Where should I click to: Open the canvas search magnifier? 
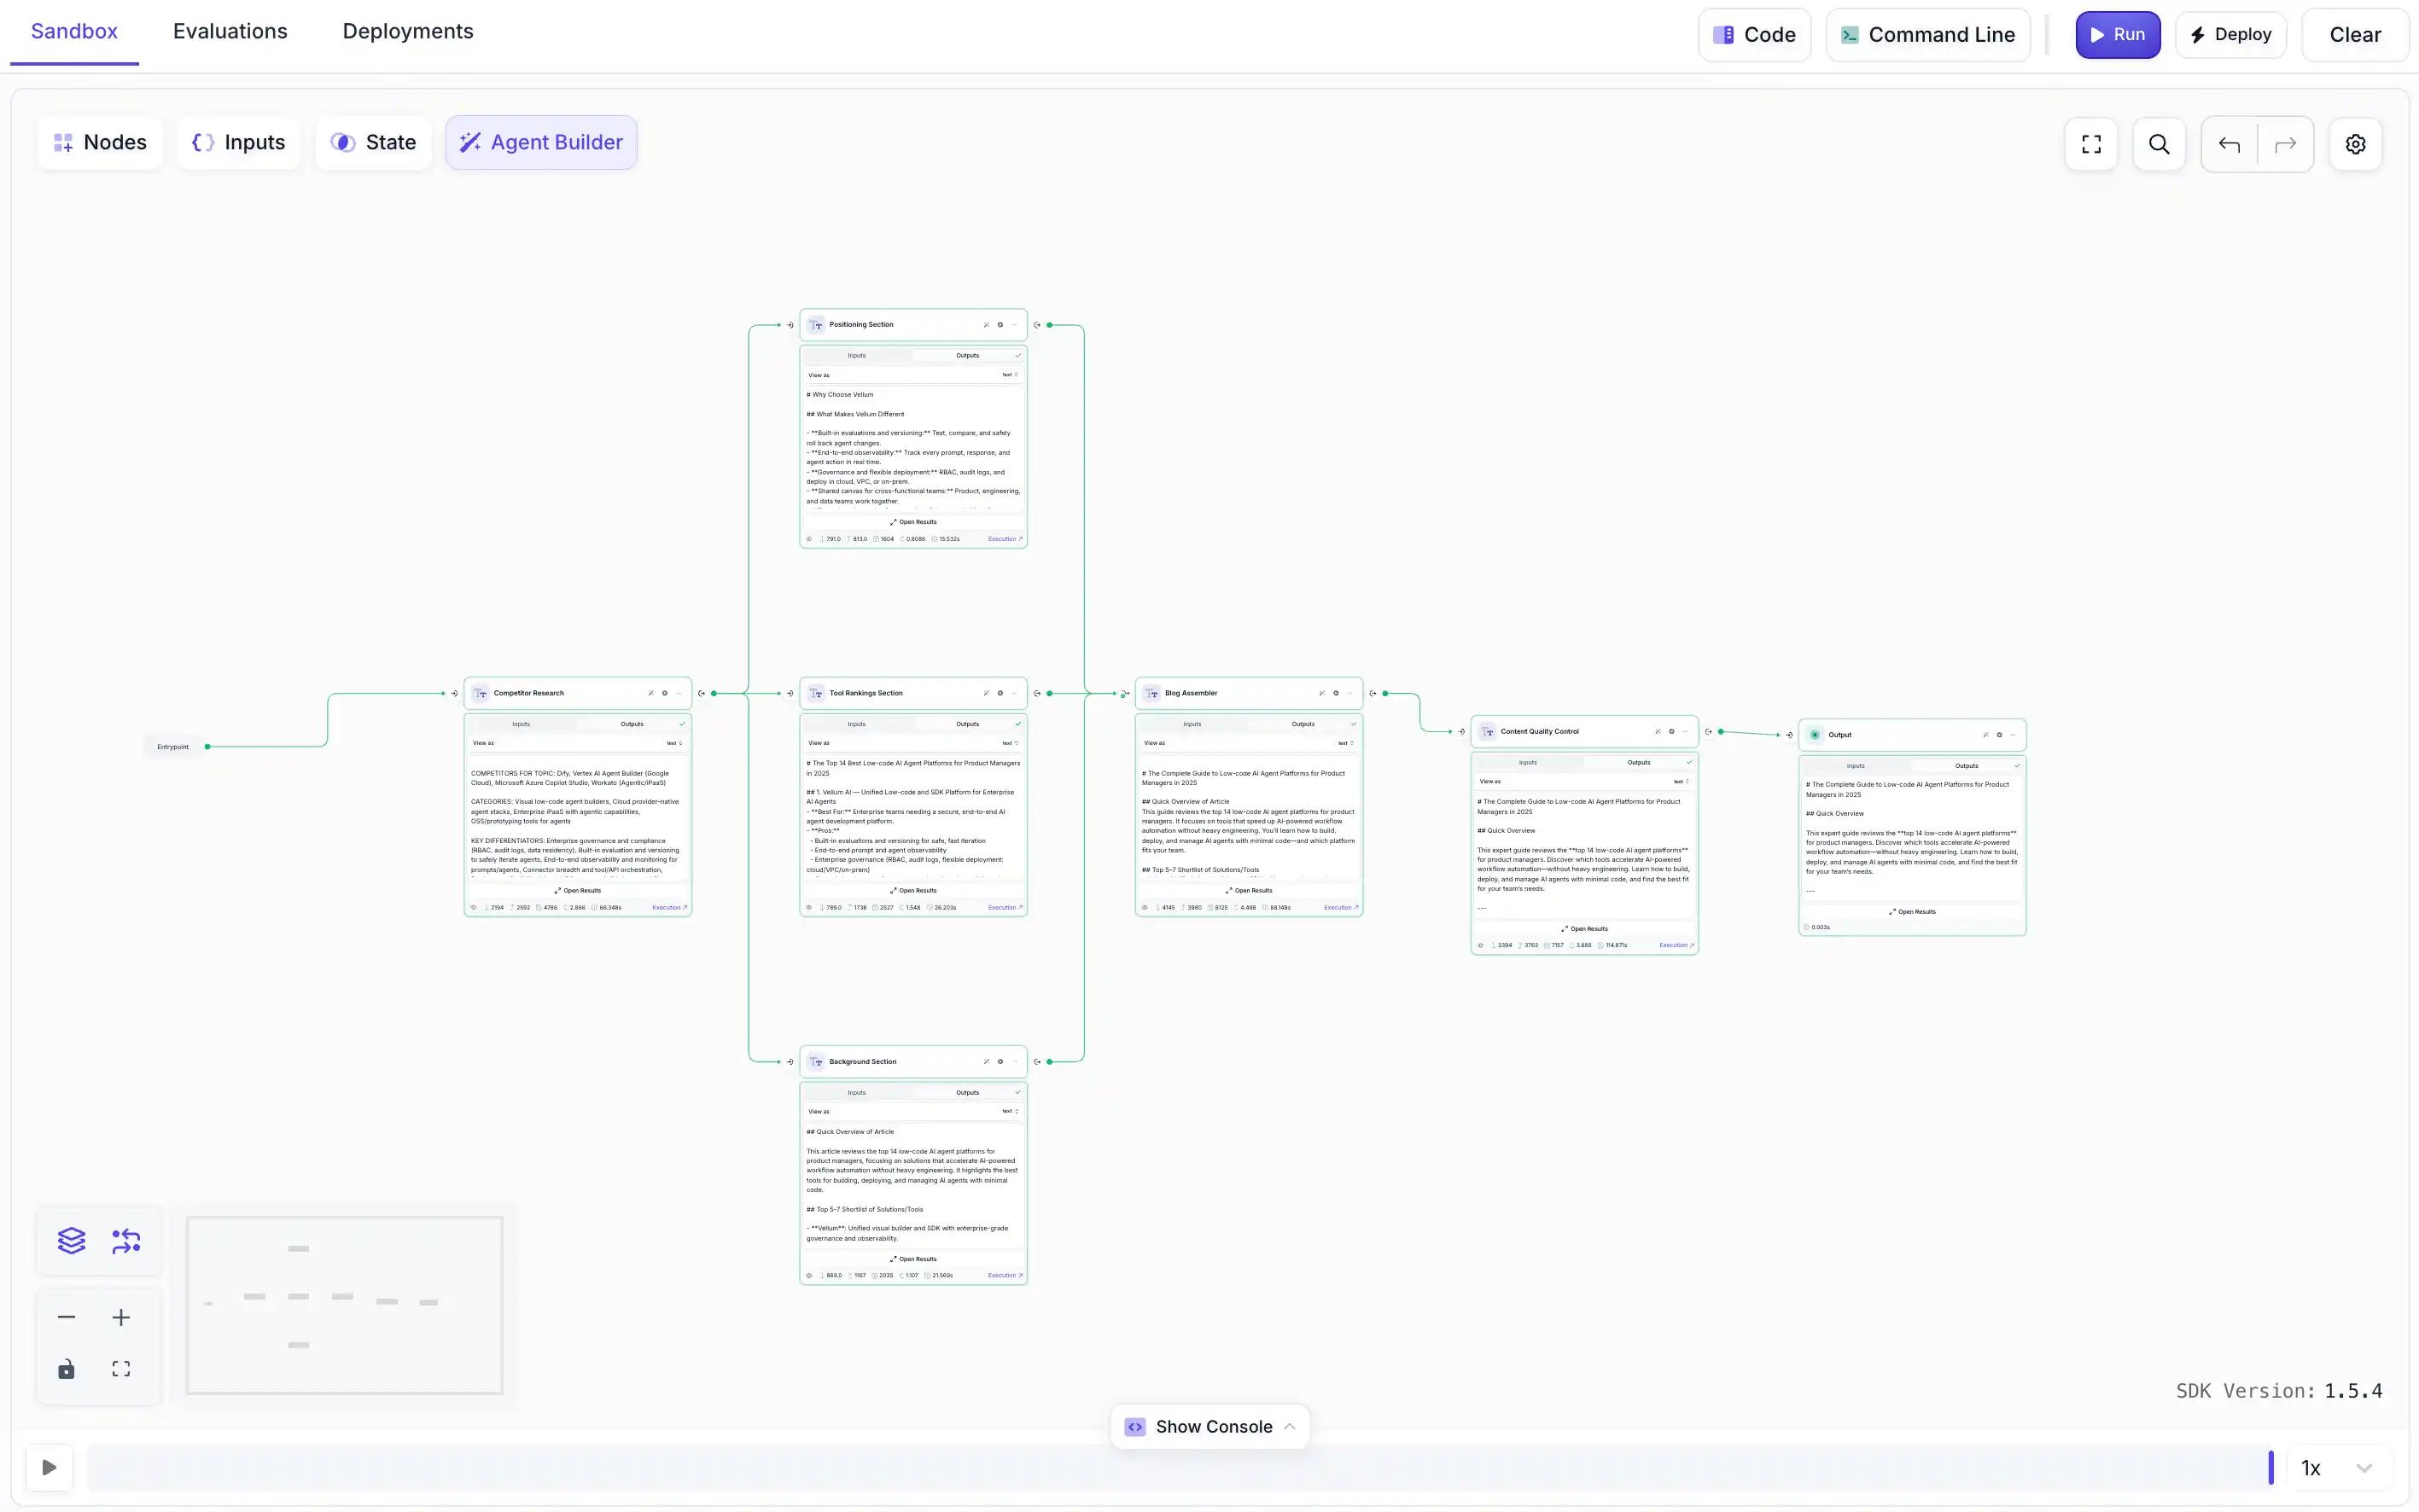click(2159, 144)
